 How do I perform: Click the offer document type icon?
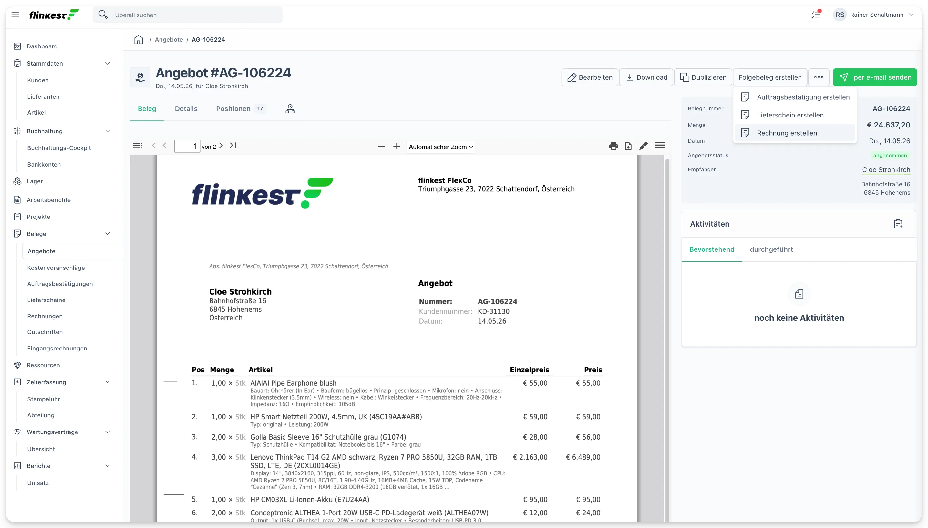pos(140,77)
